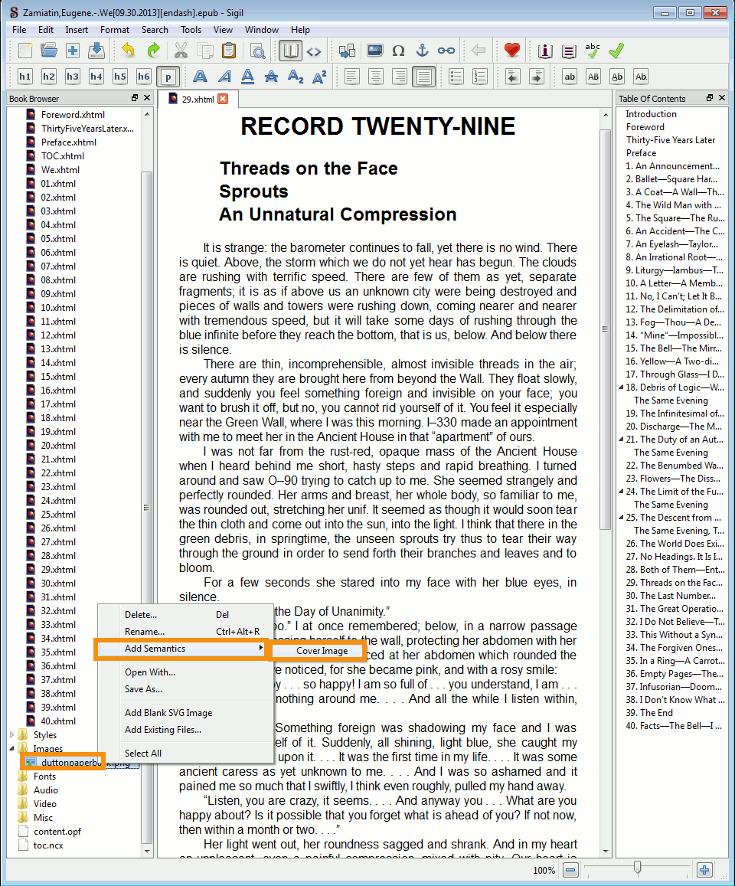This screenshot has height=886, width=735.
Task: Toggle bold formatting
Action: 200,77
